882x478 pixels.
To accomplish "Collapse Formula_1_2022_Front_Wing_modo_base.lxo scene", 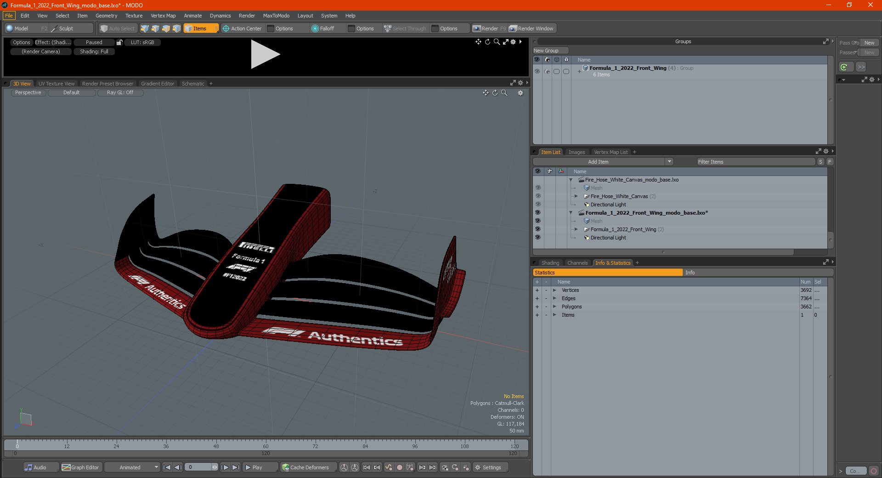I will tap(571, 213).
